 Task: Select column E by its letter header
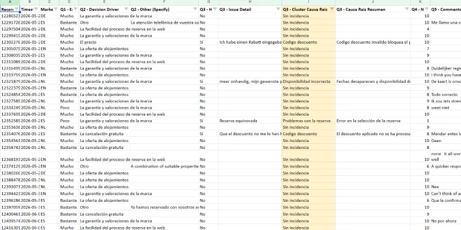[104, 2]
